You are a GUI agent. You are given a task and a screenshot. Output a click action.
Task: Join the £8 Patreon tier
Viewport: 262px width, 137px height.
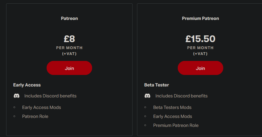[69, 68]
